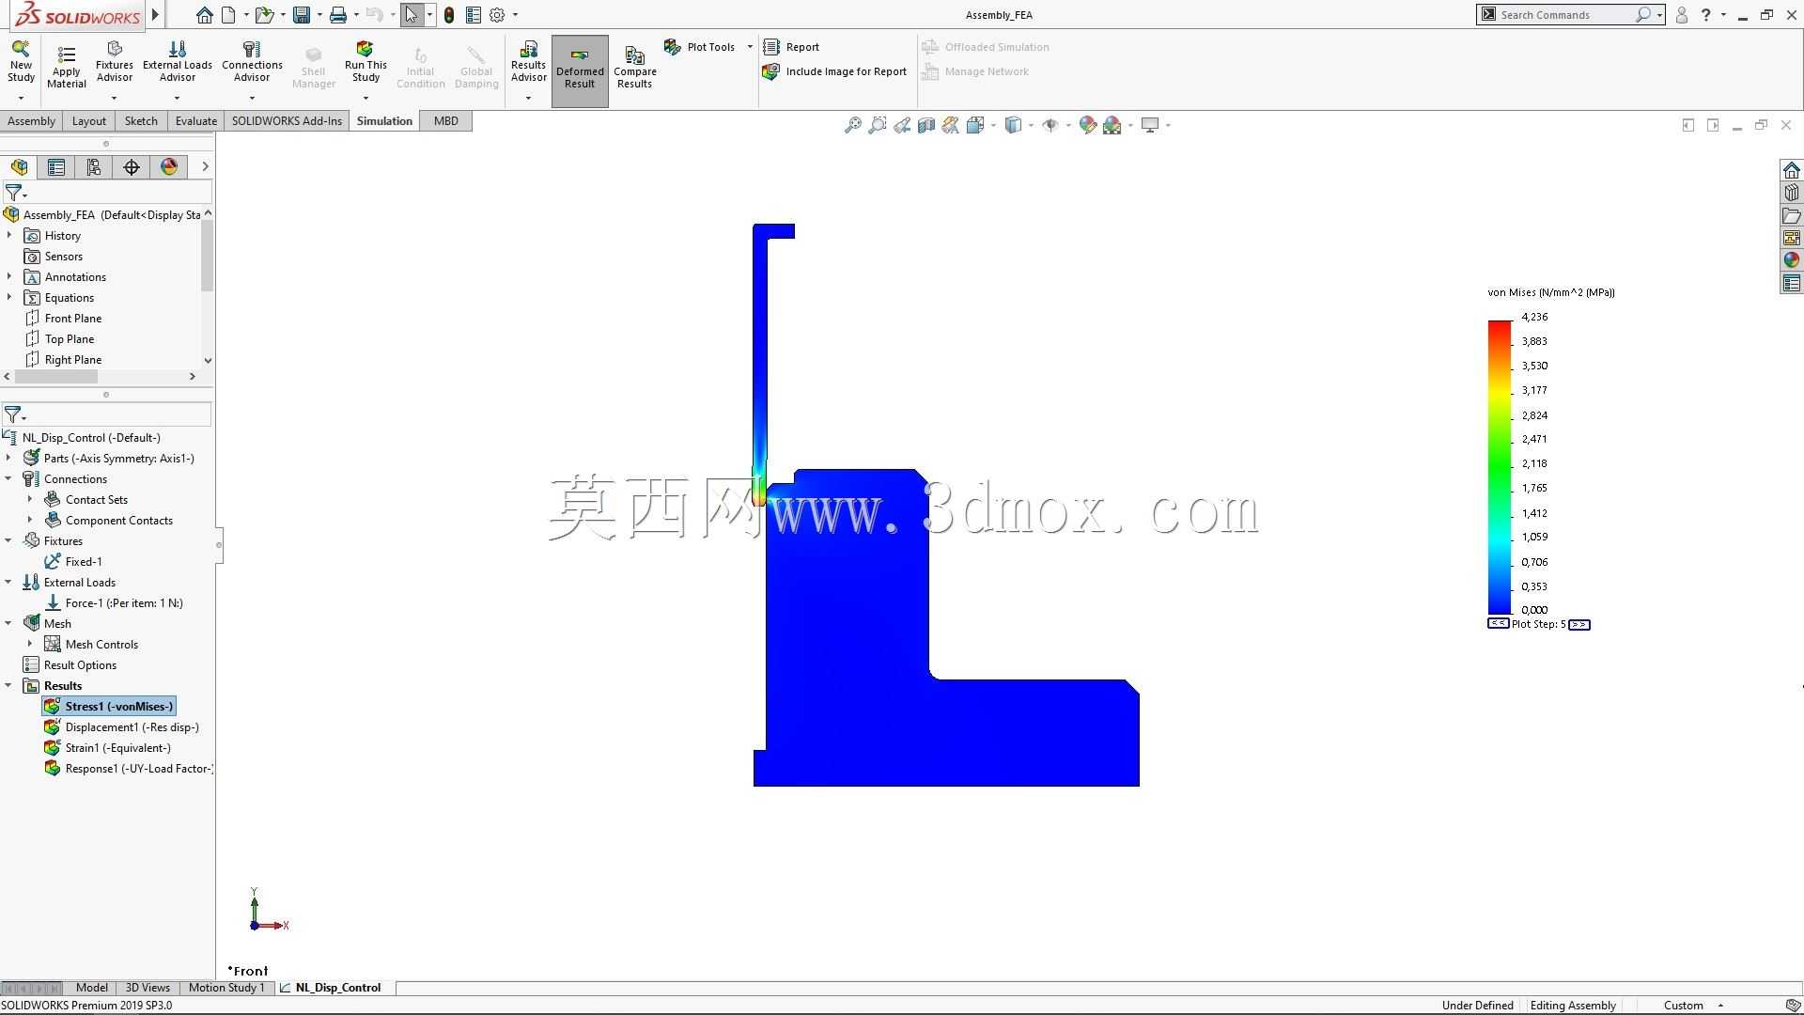Image resolution: width=1804 pixels, height=1015 pixels.
Task: Click previous plot step button
Action: pos(1498,624)
